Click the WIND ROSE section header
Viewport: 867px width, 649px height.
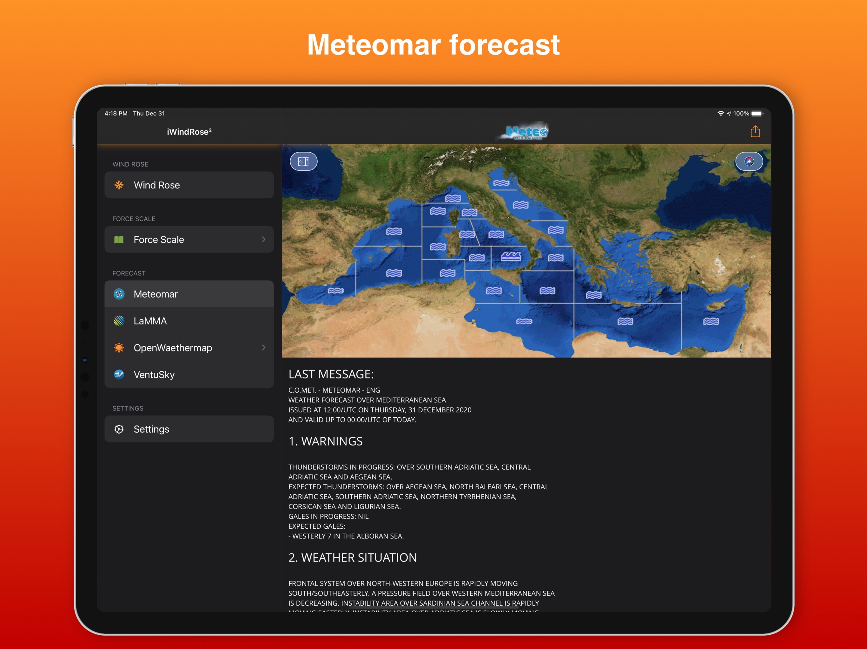tap(130, 164)
